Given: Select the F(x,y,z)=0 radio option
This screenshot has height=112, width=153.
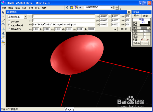Looking at the screenshot, I should coord(9,29).
